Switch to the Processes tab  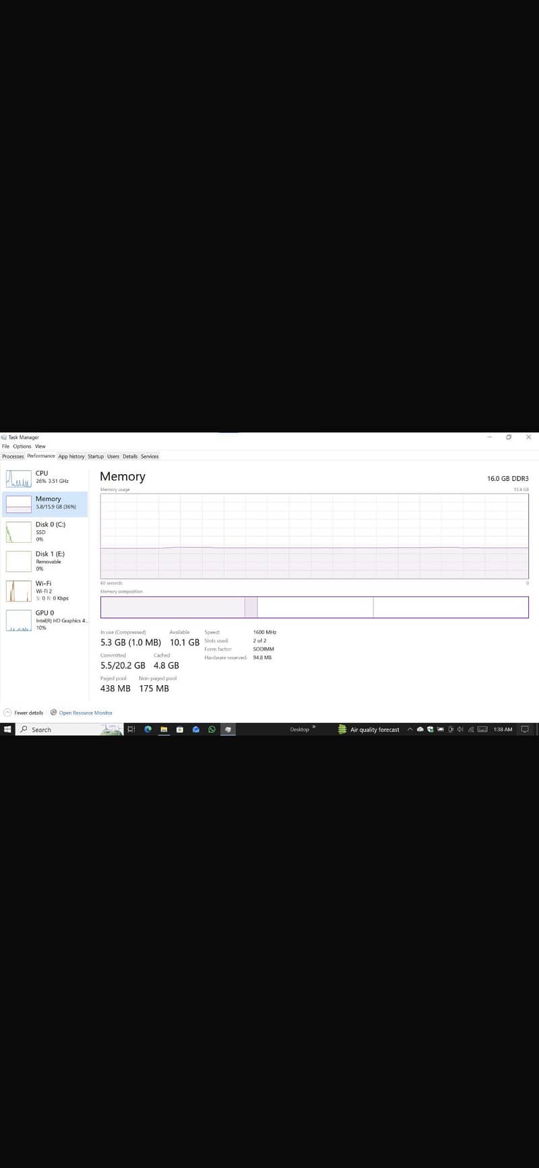(x=13, y=457)
